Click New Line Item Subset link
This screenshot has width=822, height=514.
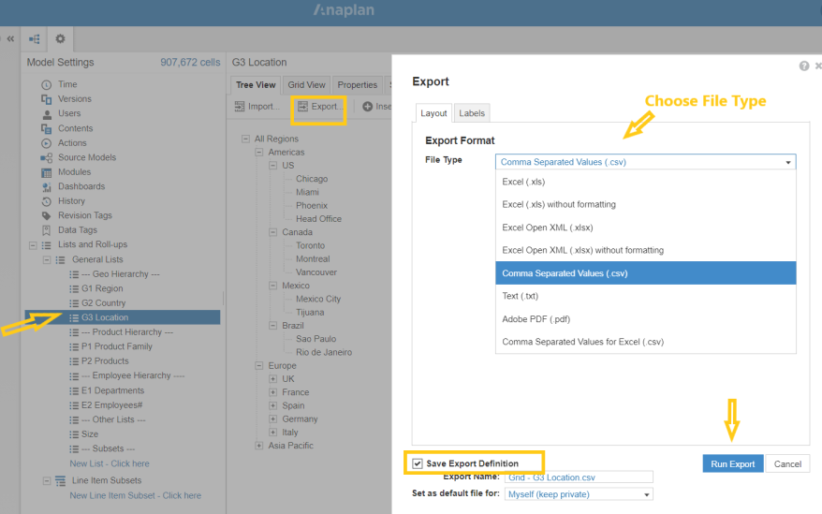[135, 495]
